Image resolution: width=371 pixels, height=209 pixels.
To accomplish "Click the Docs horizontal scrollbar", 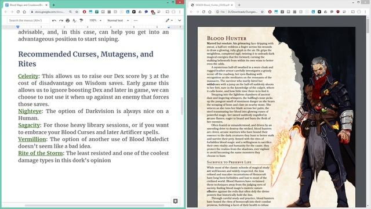I will pyautogui.click(x=94, y=206).
